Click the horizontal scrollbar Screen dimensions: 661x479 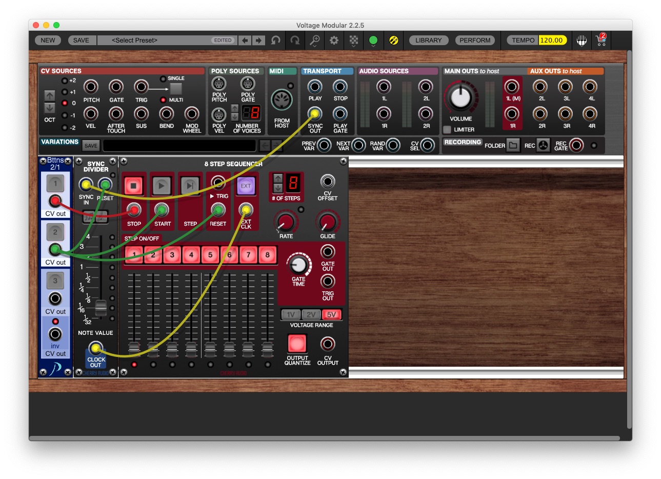point(324,438)
